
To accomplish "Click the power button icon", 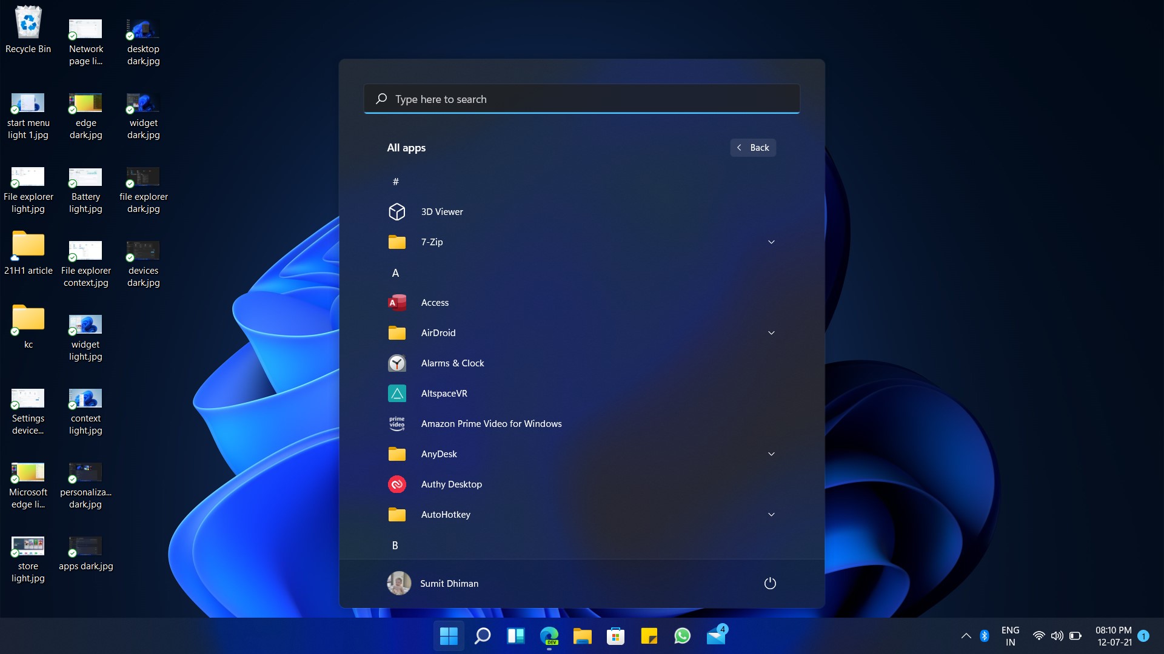I will point(770,583).
